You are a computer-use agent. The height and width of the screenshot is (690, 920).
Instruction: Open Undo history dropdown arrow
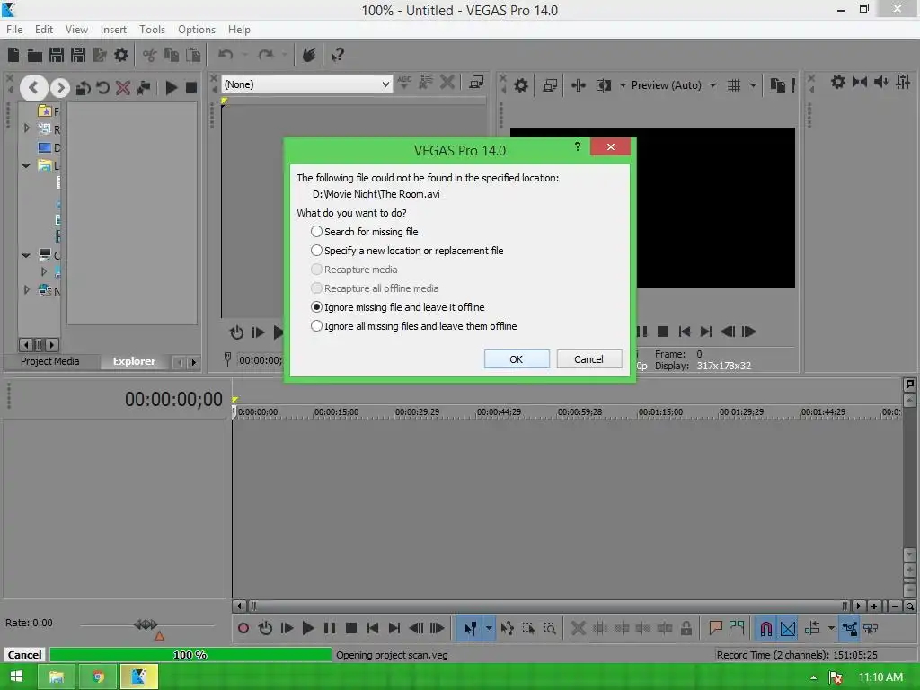244,55
